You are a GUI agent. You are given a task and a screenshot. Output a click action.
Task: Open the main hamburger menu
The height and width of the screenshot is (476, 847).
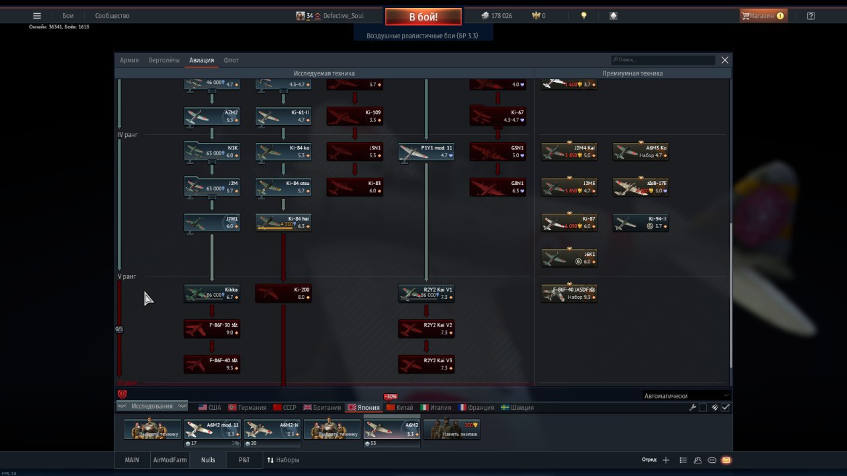[37, 16]
